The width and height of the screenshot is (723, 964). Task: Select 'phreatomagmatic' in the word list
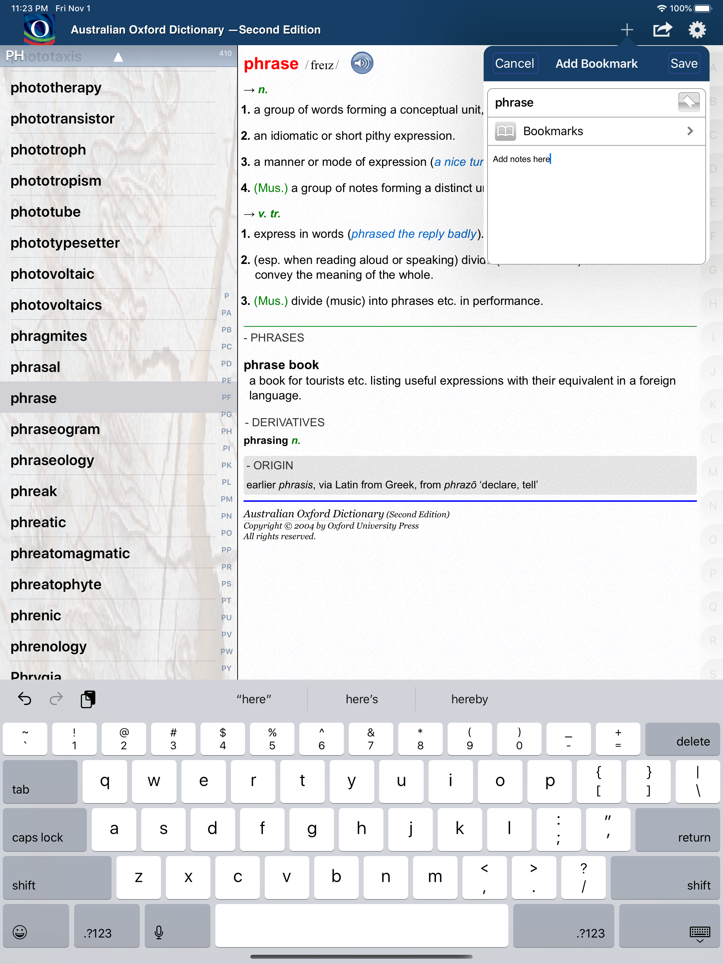coord(113,553)
